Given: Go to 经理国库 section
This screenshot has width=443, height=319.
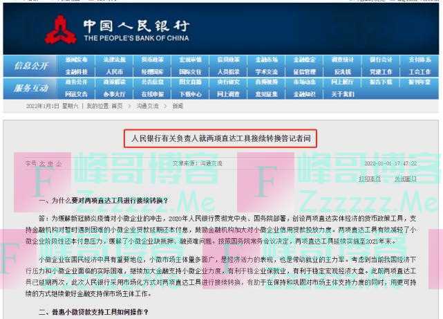Looking at the screenshot, I should coord(153,72).
